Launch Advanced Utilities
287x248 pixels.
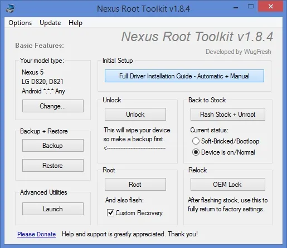(53, 209)
